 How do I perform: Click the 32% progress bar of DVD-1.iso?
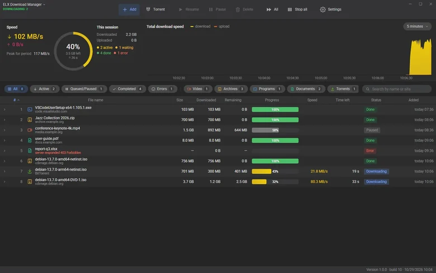[275, 182]
